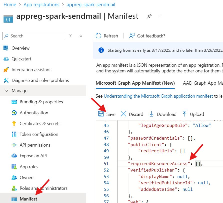Collapse the Manage section
Viewport: 223px width, 203px height.
[6, 91]
